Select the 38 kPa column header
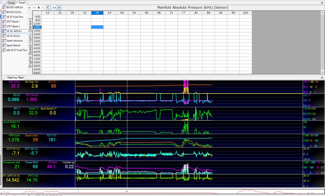Image resolution: width=325 pixels, height=196 pixels. click(97, 13)
